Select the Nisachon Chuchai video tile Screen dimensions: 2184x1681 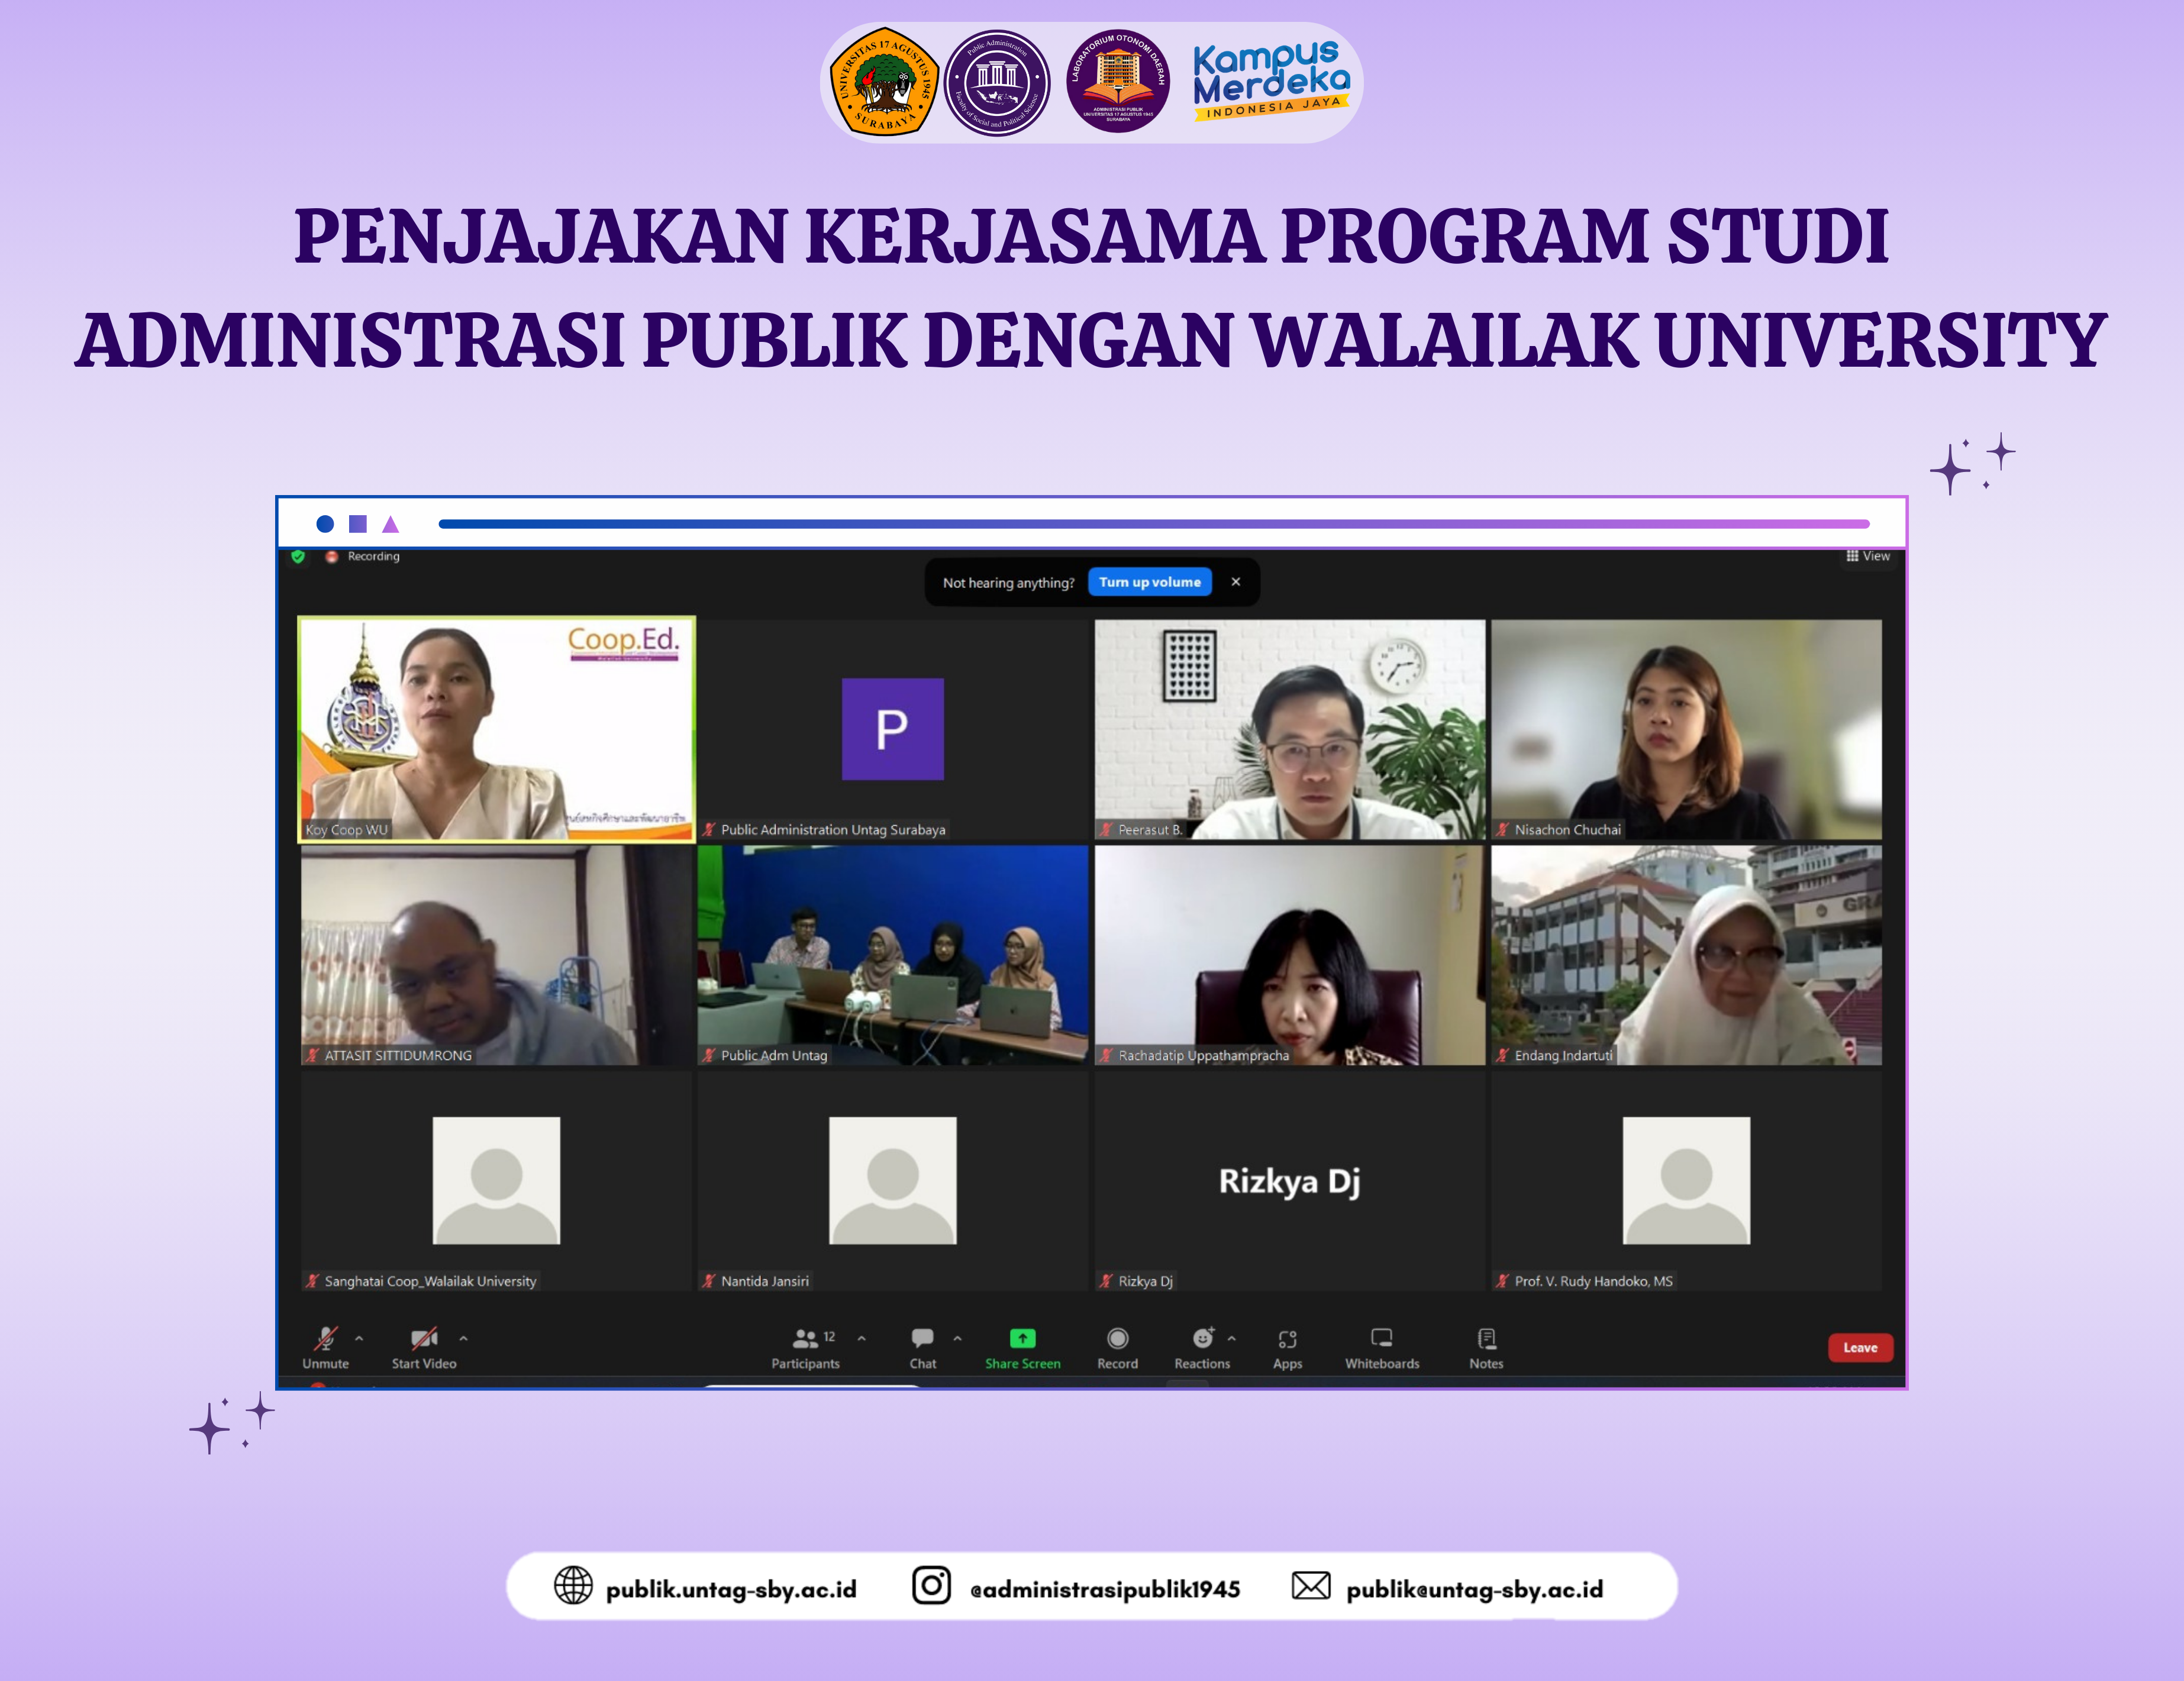(1686, 729)
